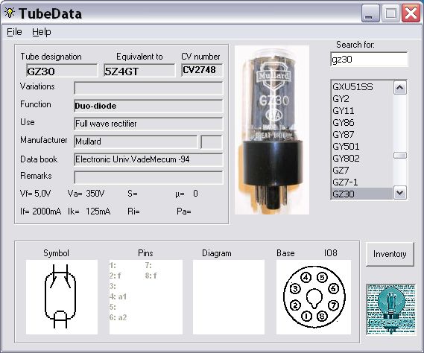
Task: Click the Equivalent to 5Z4GT field
Action: (139, 71)
